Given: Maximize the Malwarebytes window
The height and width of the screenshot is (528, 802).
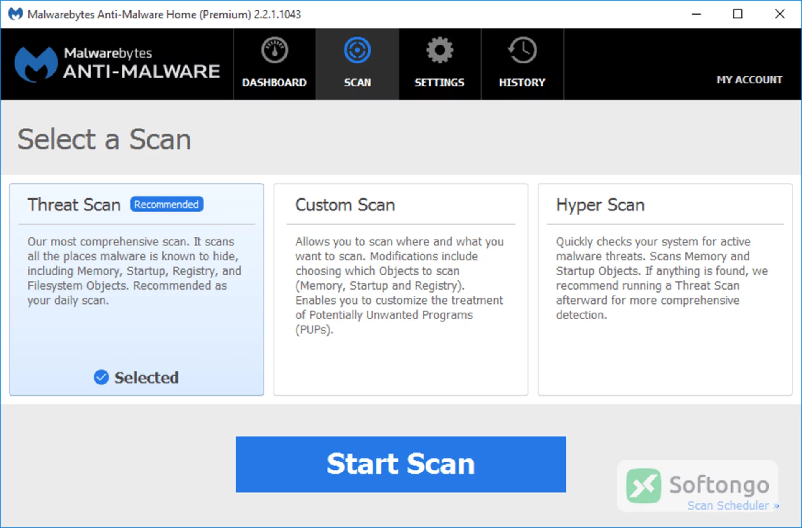Looking at the screenshot, I should [738, 14].
